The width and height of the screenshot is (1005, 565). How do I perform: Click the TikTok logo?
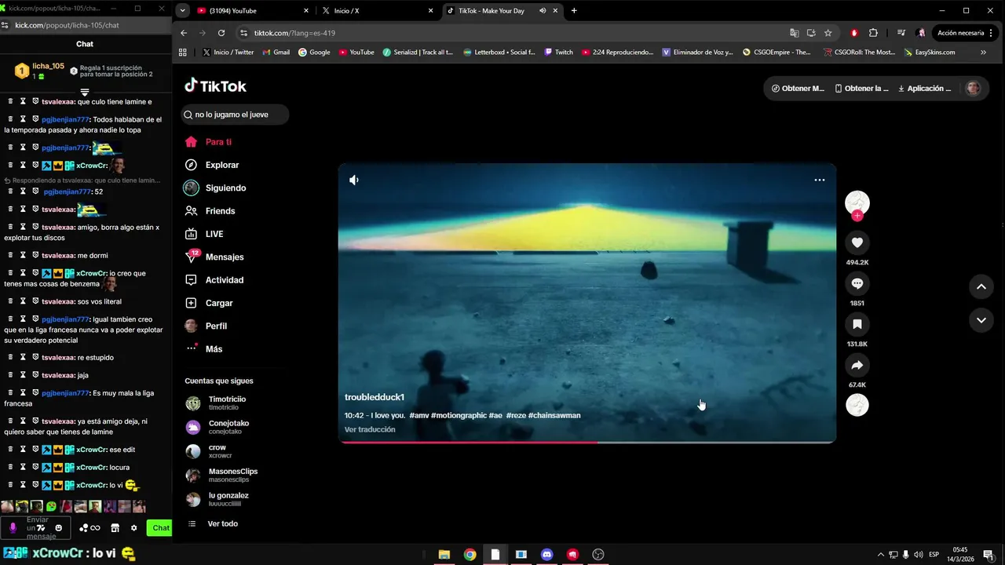coord(215,86)
